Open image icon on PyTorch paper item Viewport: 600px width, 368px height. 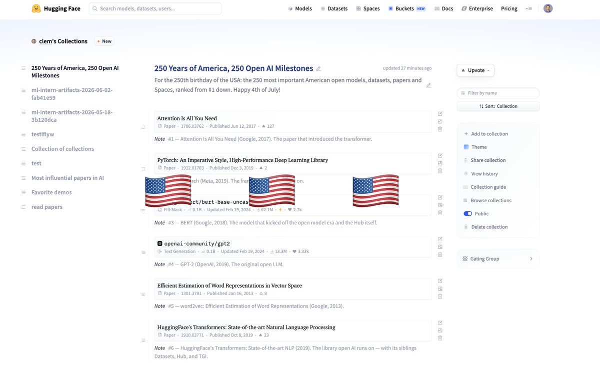[x=440, y=163]
